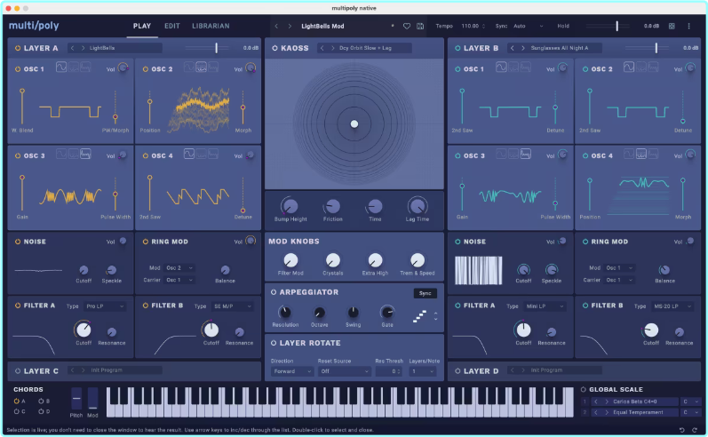Screen dimensions: 708x437
Task: Click the Hold button in top bar
Action: (563, 27)
